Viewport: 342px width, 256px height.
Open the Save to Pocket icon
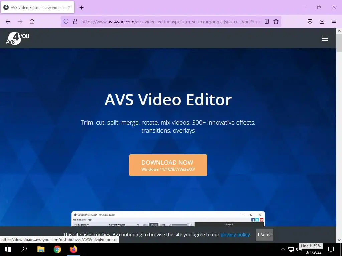[310, 21]
